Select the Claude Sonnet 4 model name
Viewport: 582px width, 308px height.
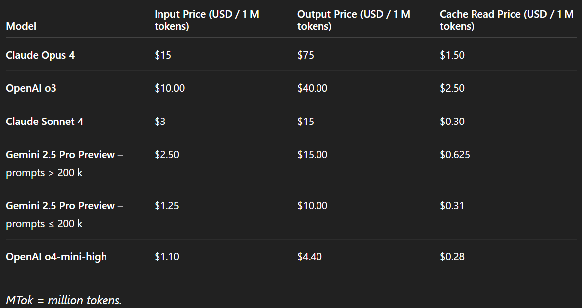pyautogui.click(x=45, y=122)
